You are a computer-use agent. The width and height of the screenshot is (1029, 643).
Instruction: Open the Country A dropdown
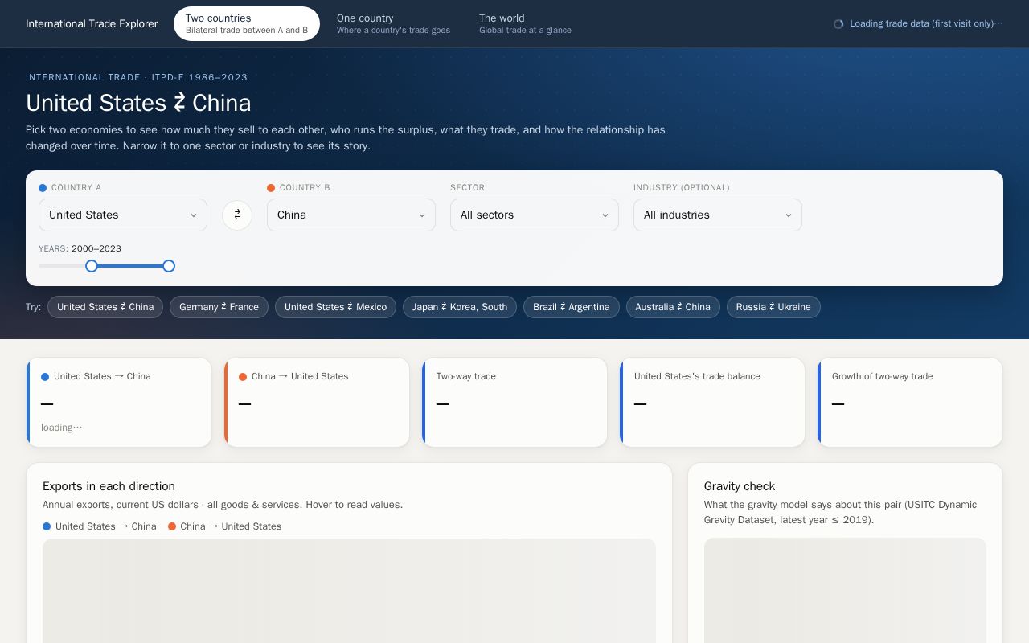(x=123, y=215)
